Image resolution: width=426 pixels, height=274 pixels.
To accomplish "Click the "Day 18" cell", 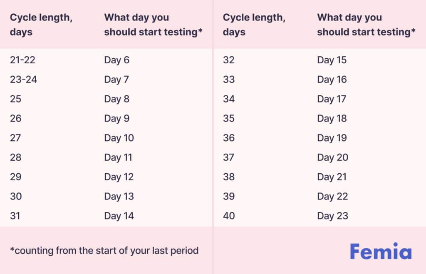I will tap(332, 119).
